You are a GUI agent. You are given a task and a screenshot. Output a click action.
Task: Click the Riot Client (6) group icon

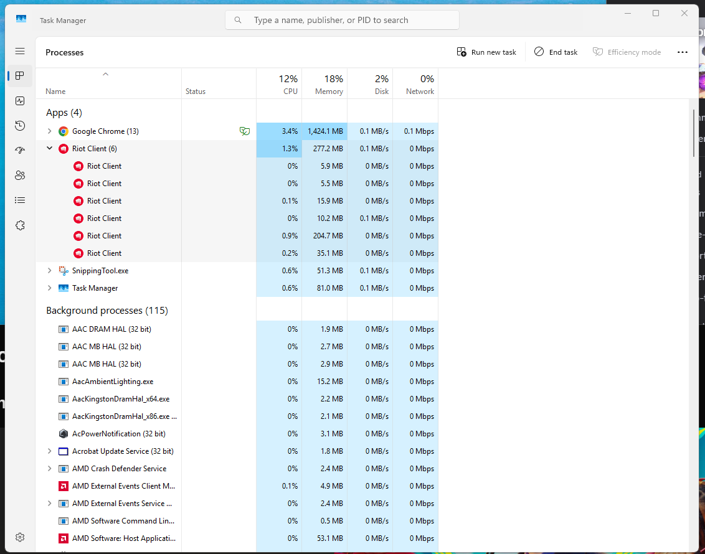pyautogui.click(x=64, y=149)
